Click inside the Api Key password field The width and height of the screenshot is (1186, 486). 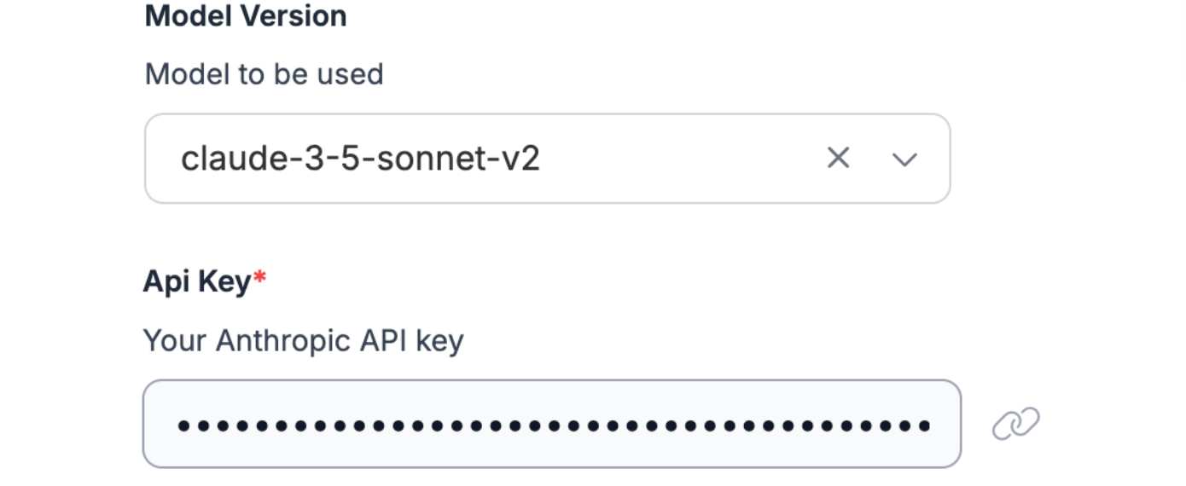click(551, 424)
